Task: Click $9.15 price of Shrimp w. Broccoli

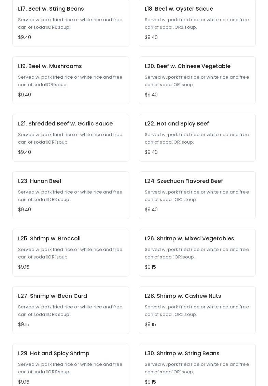Action: (x=24, y=267)
